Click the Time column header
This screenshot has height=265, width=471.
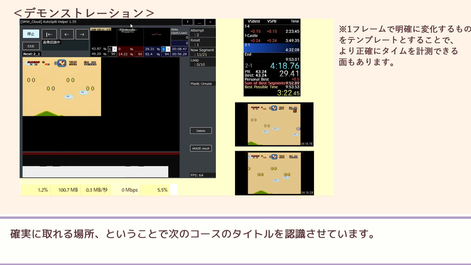[x=295, y=21]
